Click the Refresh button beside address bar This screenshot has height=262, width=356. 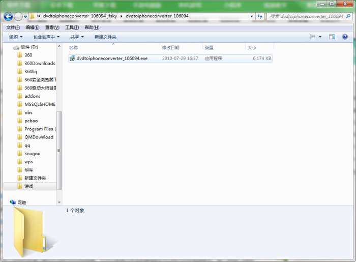260,16
